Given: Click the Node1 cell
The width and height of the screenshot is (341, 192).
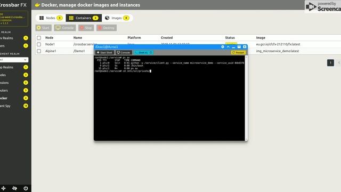Looking at the screenshot, I should pyautogui.click(x=50, y=44).
